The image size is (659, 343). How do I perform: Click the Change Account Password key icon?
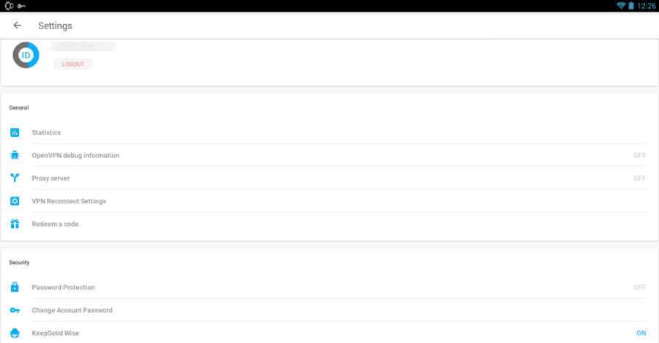[15, 310]
